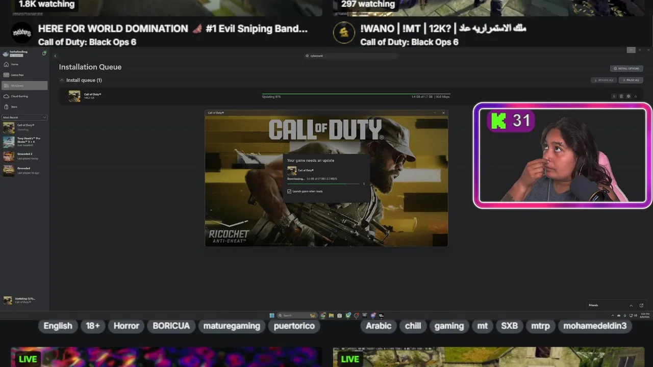Pop out the Friends panel

(641, 305)
